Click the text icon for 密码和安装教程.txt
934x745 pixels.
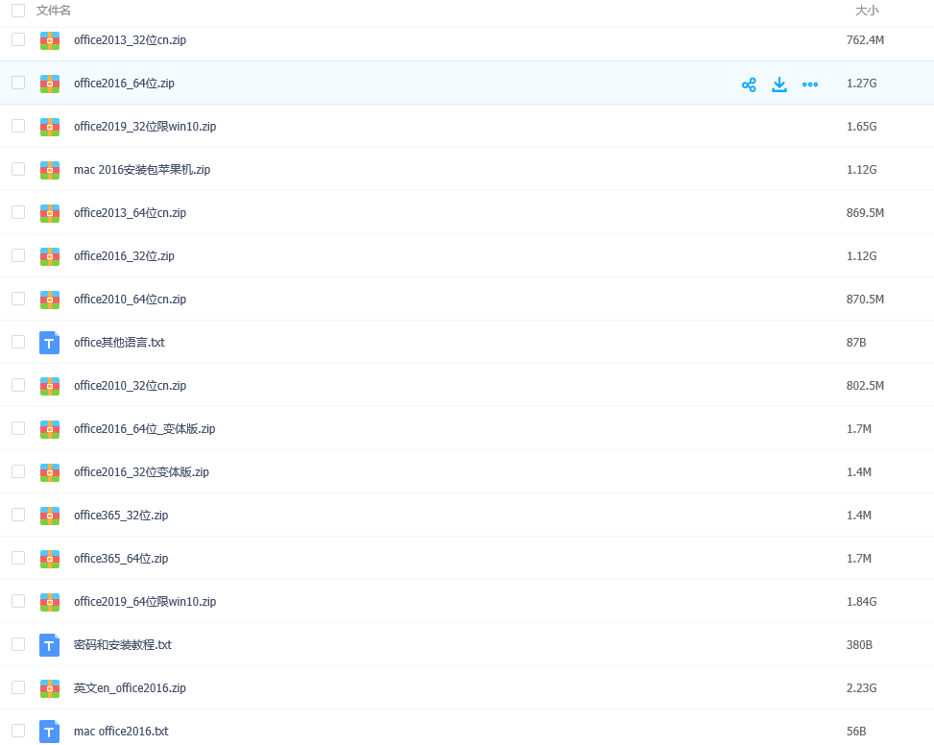pyautogui.click(x=50, y=645)
